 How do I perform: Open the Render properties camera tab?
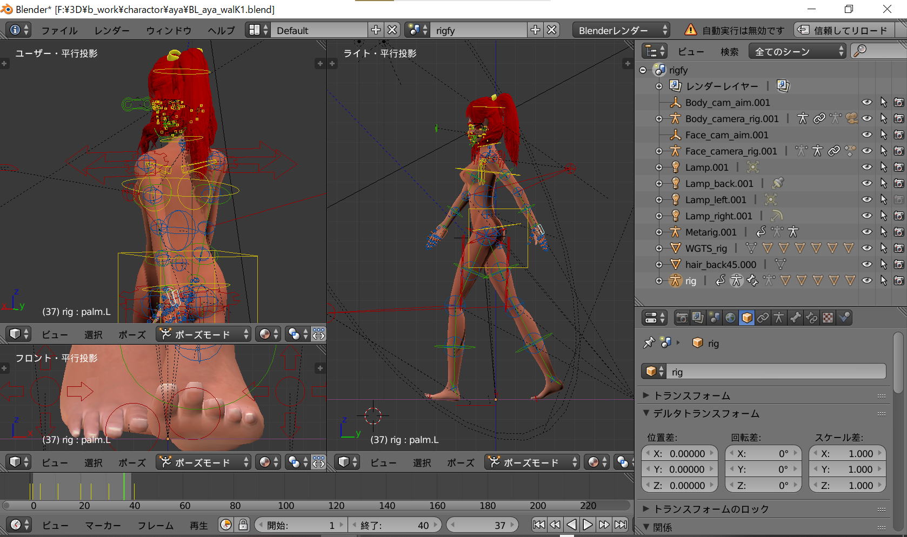point(682,318)
